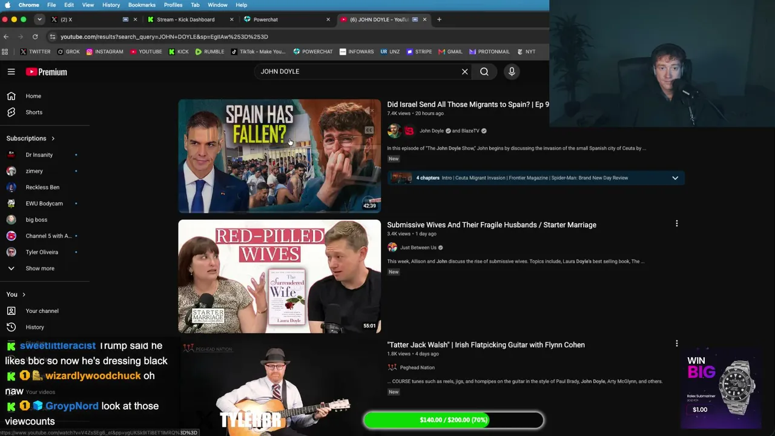Viewport: 775px width, 436px height.
Task: Open the John Doyle channel avatar
Action: [394, 131]
